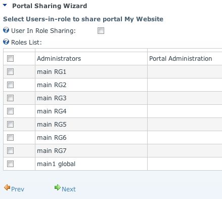Tick the main1 global checkbox
Image resolution: width=222 pixels, height=199 pixels.
coord(10,164)
